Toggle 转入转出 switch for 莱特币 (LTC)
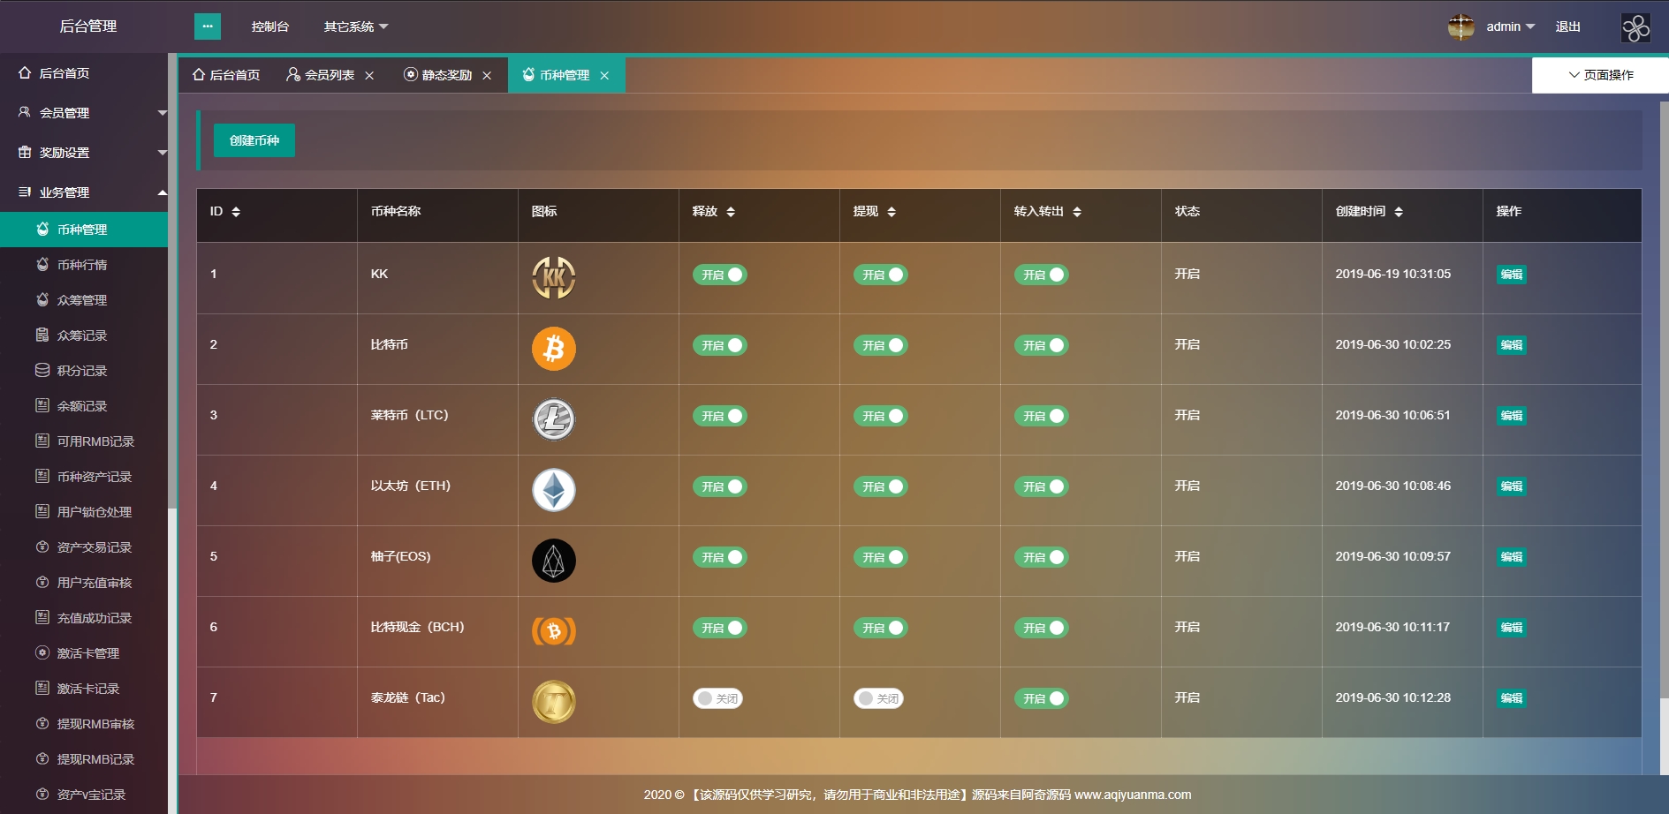Image resolution: width=1669 pixels, height=814 pixels. click(1042, 416)
